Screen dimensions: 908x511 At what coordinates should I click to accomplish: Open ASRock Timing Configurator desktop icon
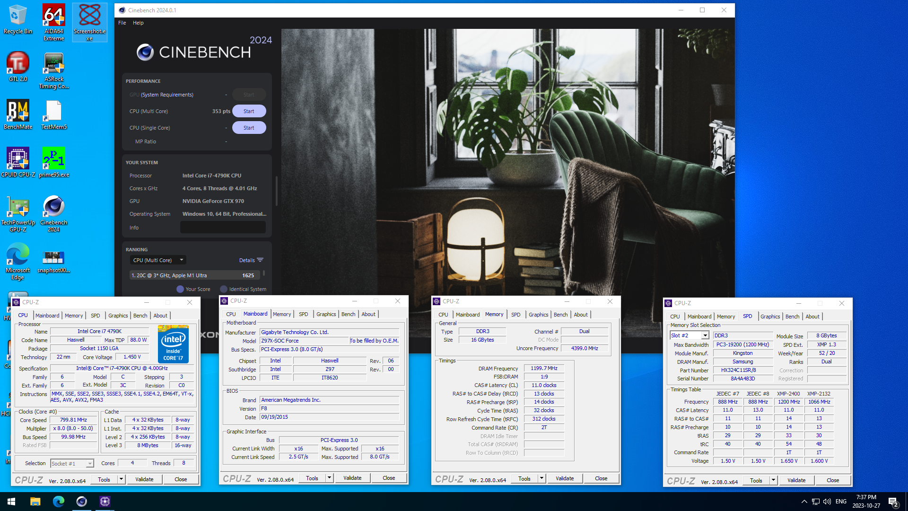(x=53, y=70)
